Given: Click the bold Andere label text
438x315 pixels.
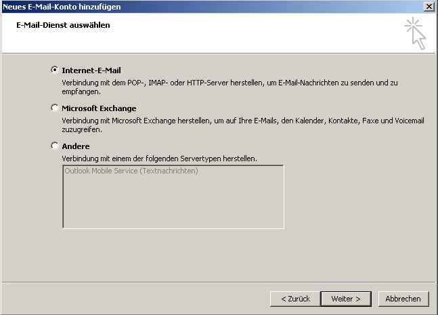Looking at the screenshot, I should pyautogui.click(x=76, y=146).
